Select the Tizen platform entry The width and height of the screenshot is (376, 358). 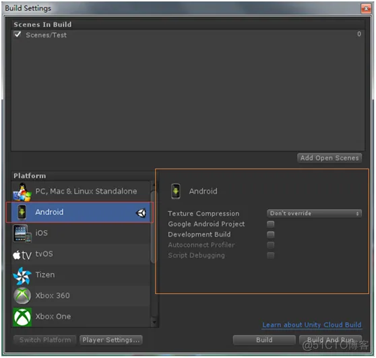[x=81, y=275]
